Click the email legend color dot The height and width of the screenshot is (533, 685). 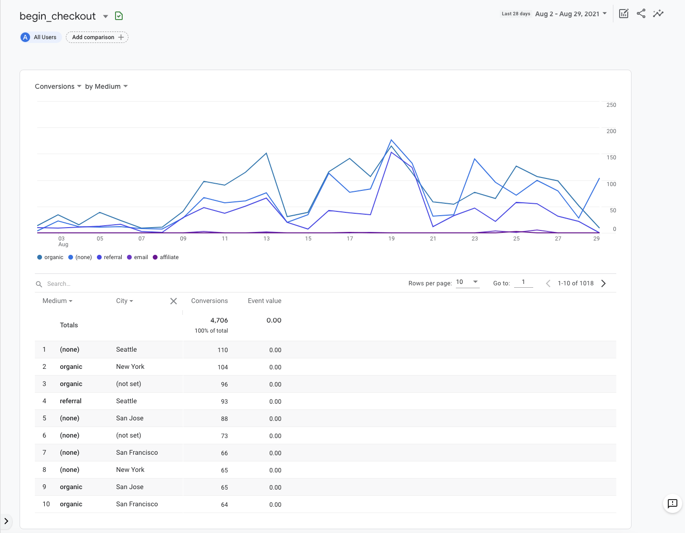click(x=129, y=257)
